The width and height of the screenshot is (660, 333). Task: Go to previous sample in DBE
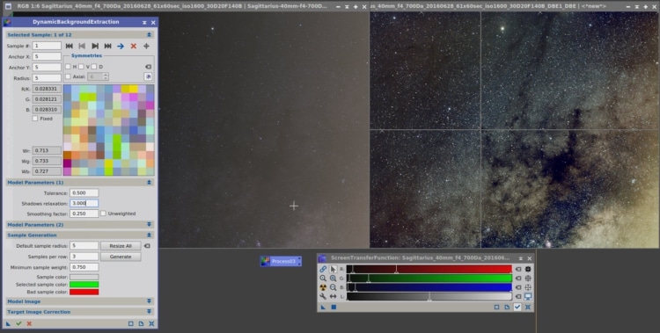pyautogui.click(x=83, y=46)
